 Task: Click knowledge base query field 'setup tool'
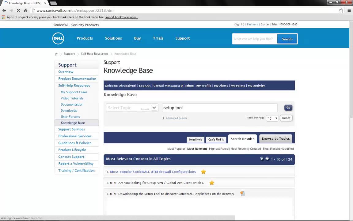[x=220, y=108]
